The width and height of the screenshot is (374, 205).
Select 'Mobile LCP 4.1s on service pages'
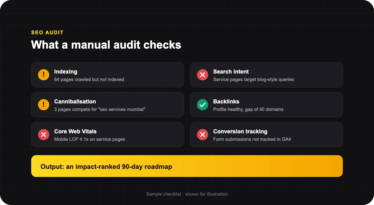90,139
